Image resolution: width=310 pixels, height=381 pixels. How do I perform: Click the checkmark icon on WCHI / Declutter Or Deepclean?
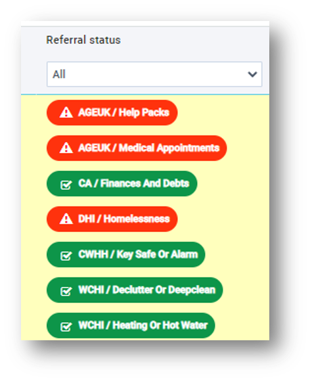click(66, 291)
